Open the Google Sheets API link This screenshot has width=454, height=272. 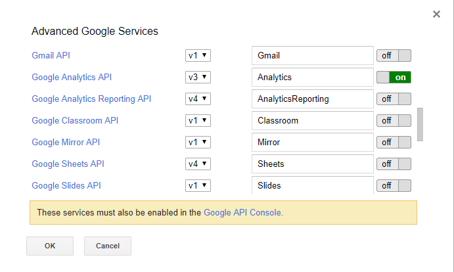tap(68, 164)
